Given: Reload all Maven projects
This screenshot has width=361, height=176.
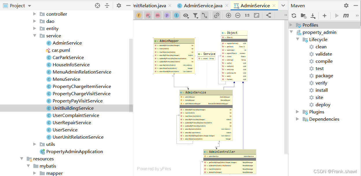Looking at the screenshot, I should coord(294,16).
